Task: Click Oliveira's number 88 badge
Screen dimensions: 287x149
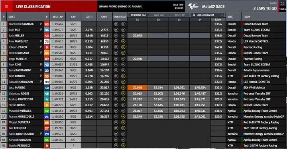Action: click(47, 122)
